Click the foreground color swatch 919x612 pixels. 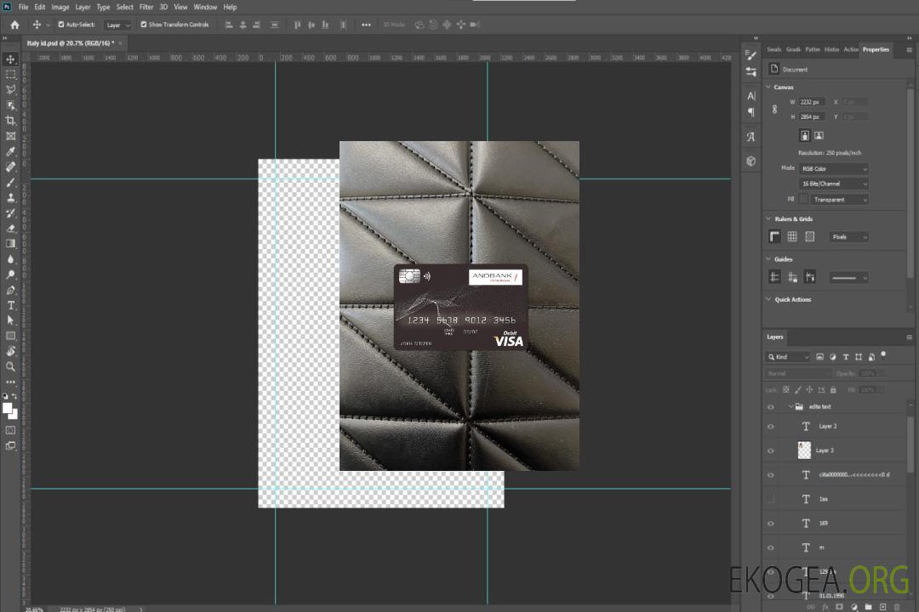click(8, 408)
